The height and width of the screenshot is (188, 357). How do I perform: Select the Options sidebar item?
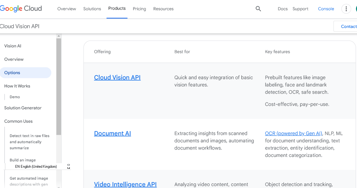(x=25, y=73)
